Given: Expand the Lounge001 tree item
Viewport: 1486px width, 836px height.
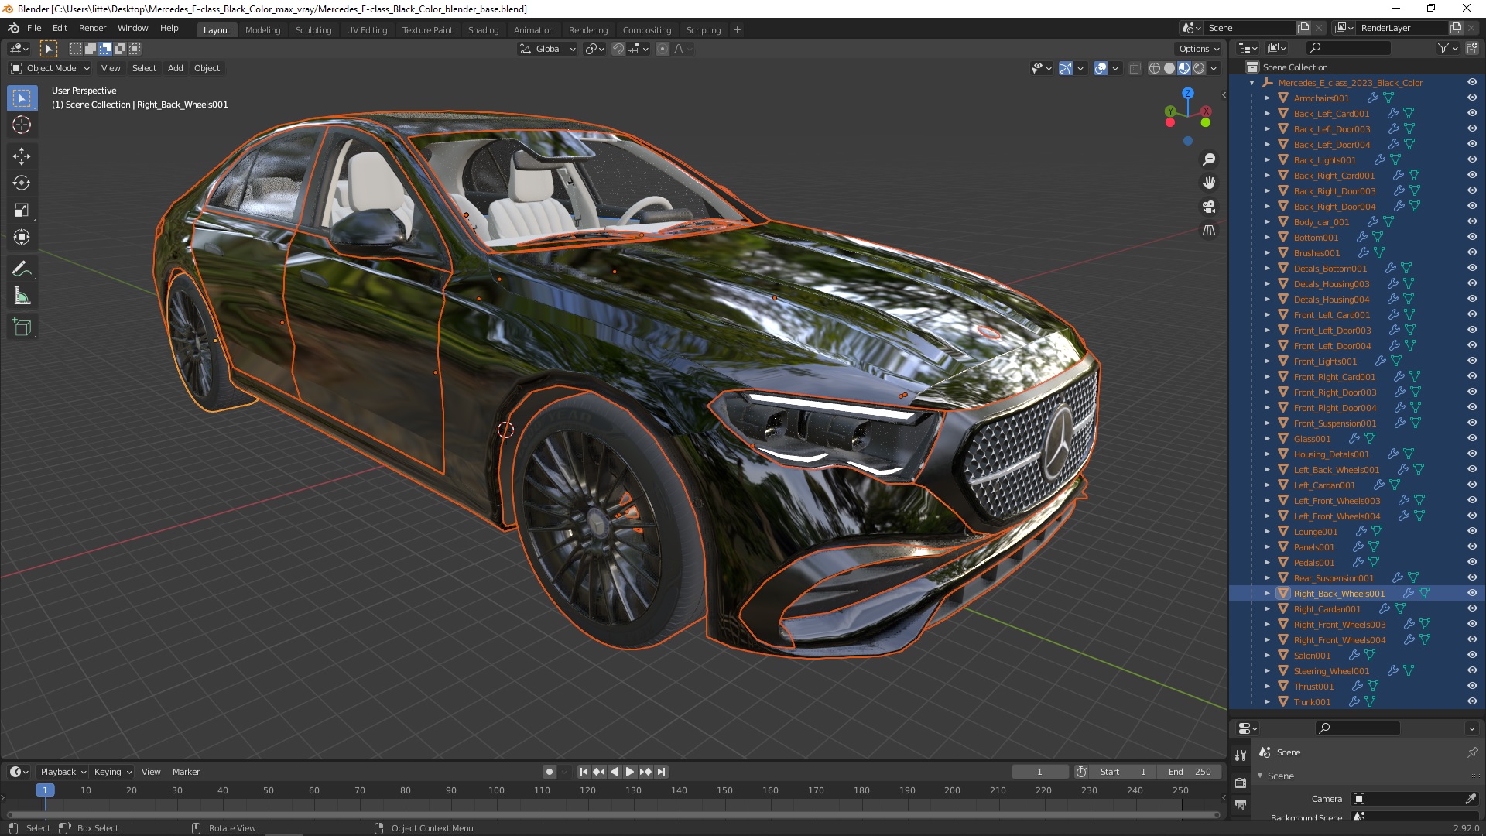Looking at the screenshot, I should pyautogui.click(x=1268, y=532).
